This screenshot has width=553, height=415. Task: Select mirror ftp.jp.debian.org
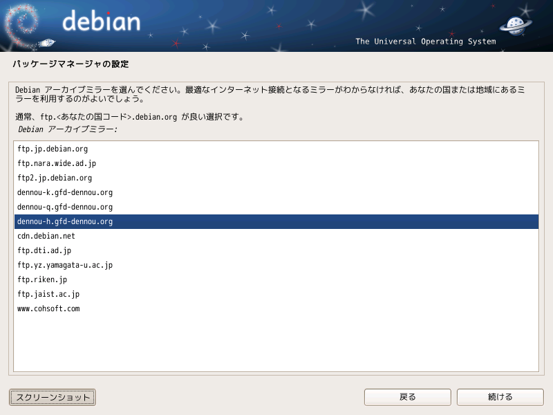(x=276, y=149)
